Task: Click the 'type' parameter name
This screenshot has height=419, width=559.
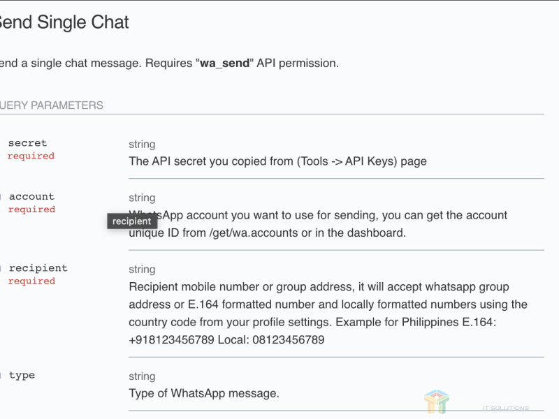Action: [22, 375]
